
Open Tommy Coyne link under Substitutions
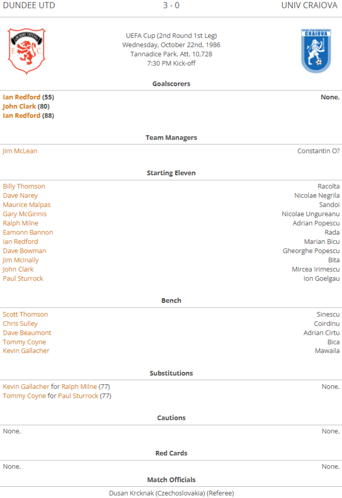[25, 396]
